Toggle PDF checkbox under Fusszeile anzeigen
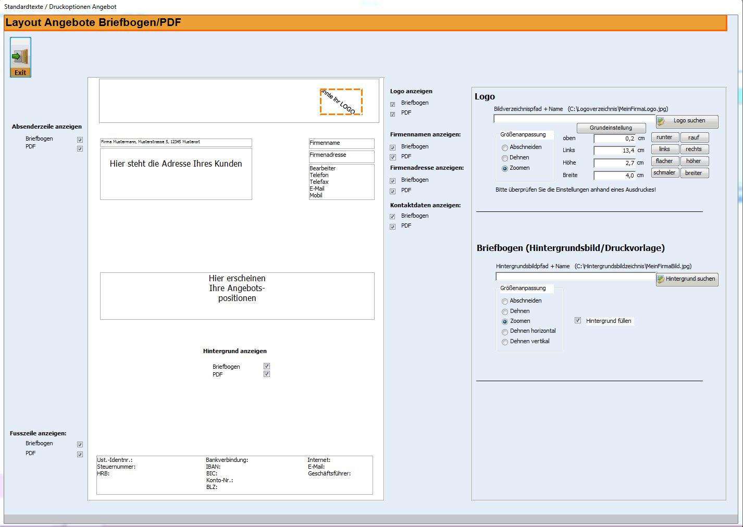Image resolution: width=743 pixels, height=527 pixels. coord(80,454)
